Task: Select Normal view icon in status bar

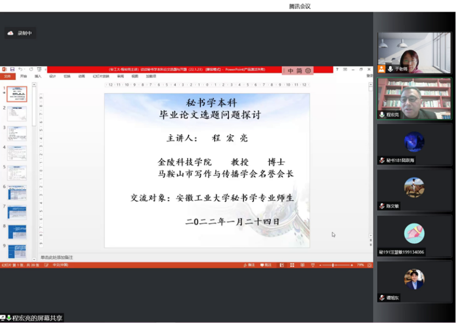Action: tap(281, 265)
